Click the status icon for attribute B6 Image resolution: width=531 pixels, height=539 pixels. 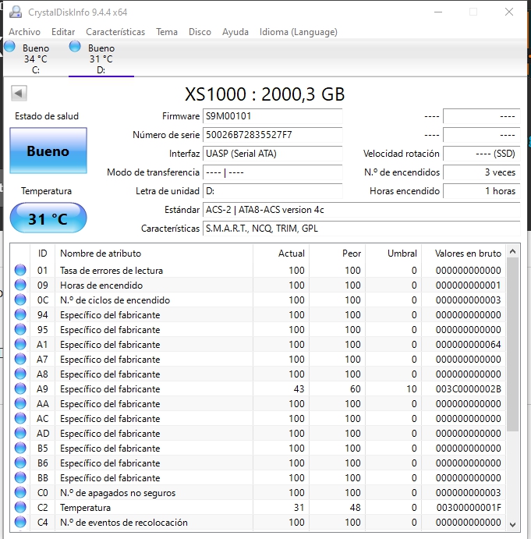(x=20, y=463)
